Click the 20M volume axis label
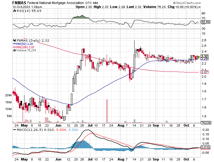 8,95
